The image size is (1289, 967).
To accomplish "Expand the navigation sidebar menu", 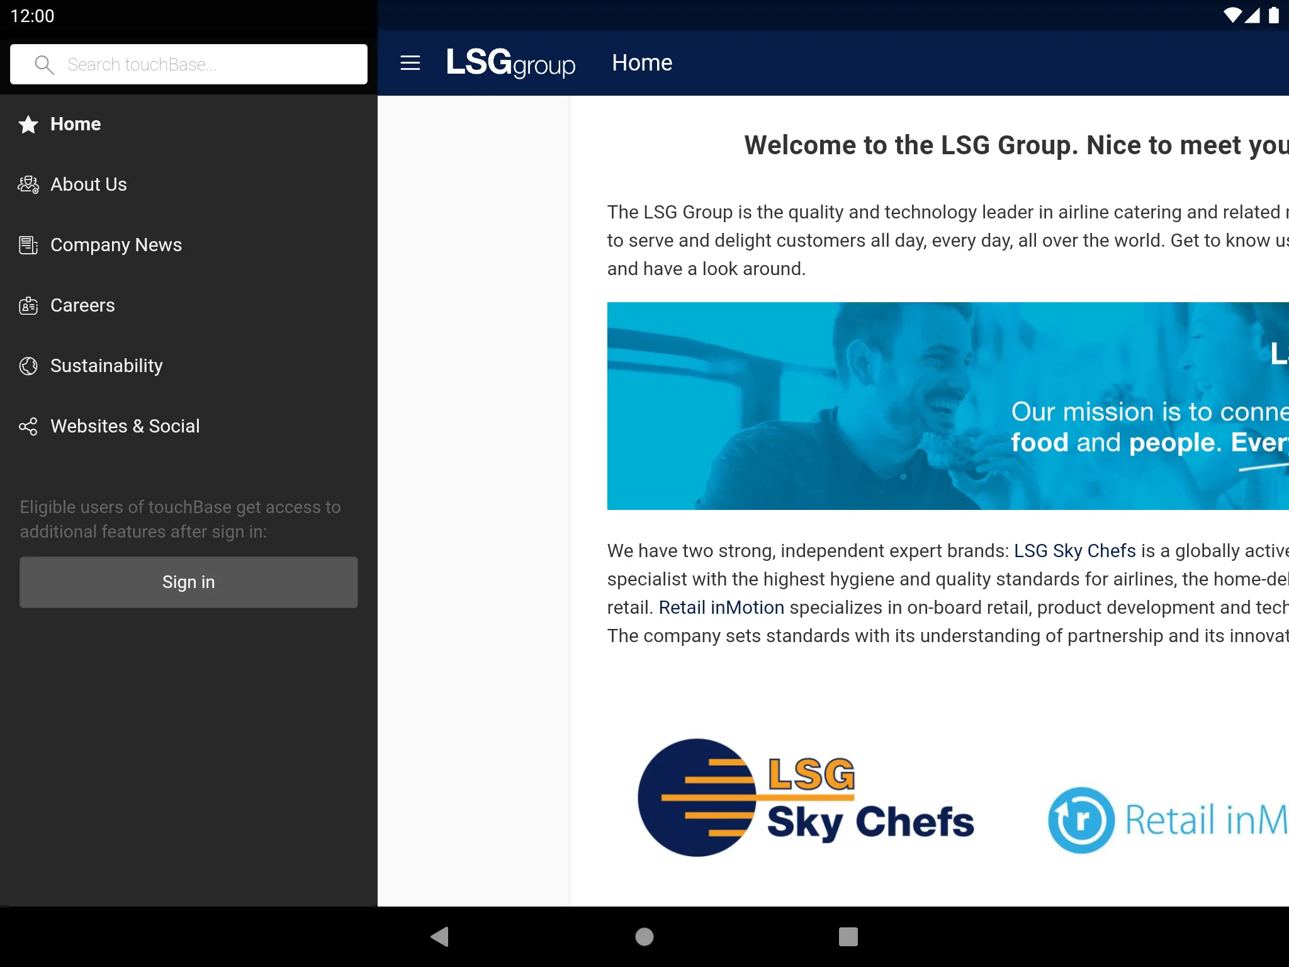I will click(410, 63).
